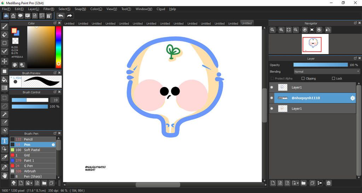This screenshot has width=362, height=193.
Task: Activate the Text tool
Action: [5, 140]
